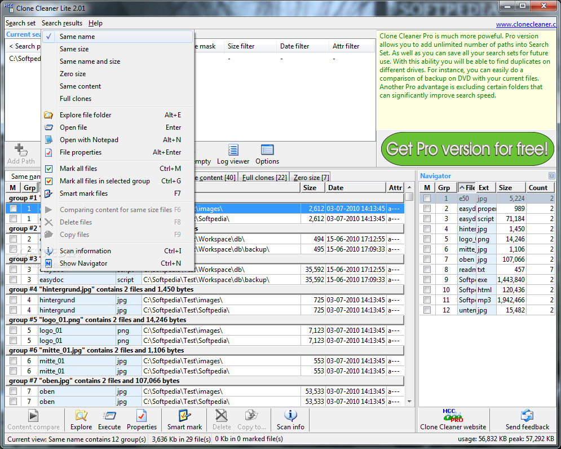Select Zero size menu entry
This screenshot has width=561, height=449.
117,74
